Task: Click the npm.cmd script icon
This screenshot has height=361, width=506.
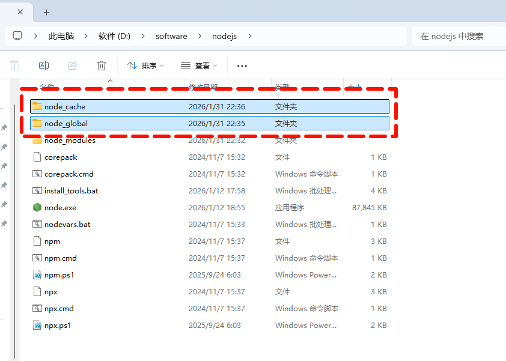Action: click(37, 258)
